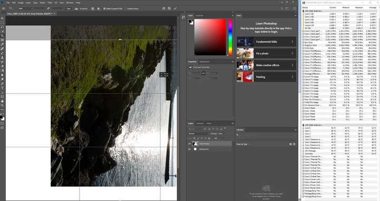Select the Frame tool

tap(2, 40)
